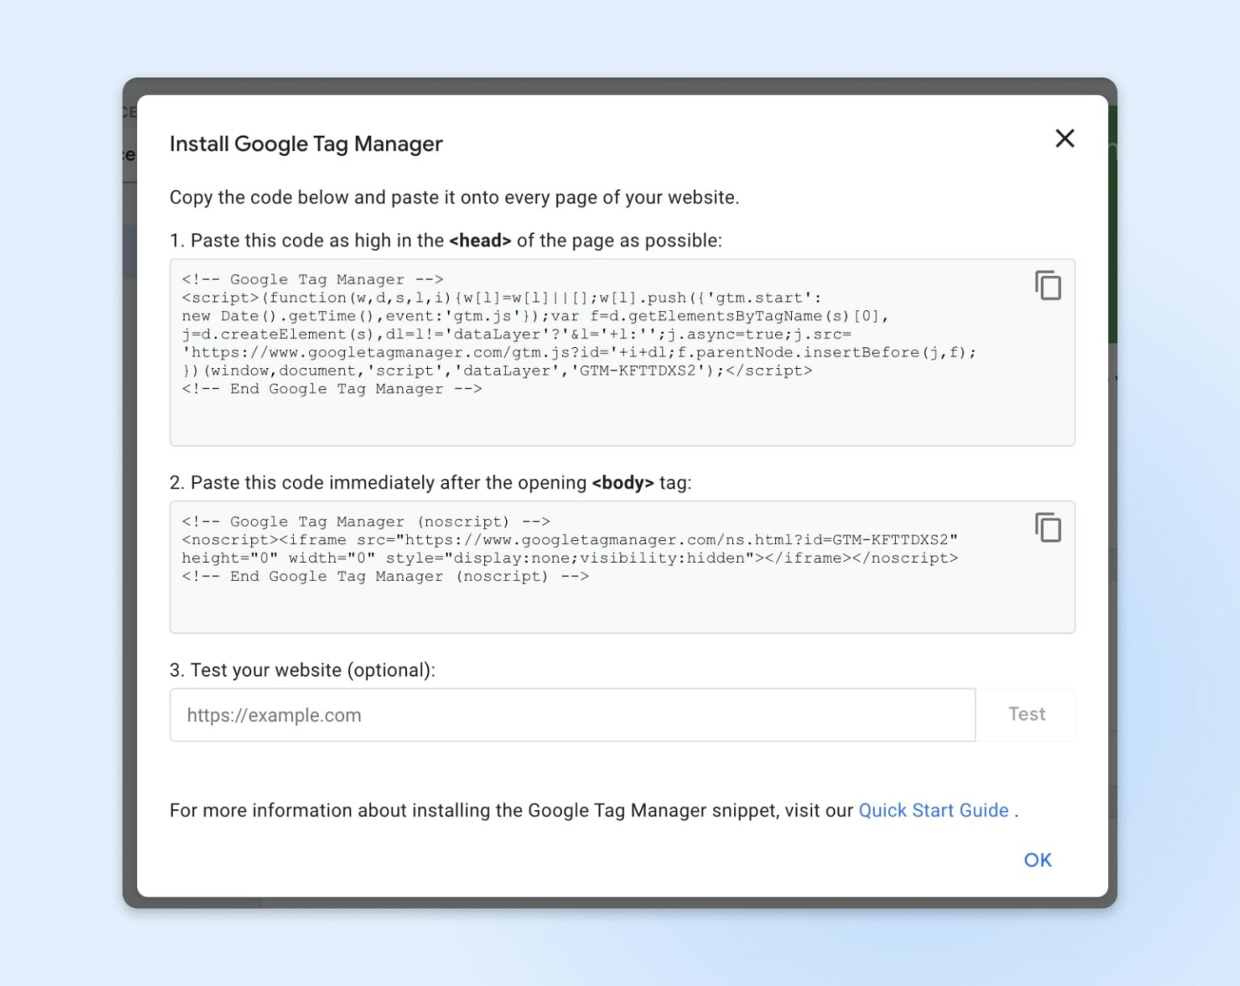
Task: Click the Install Google Tag Manager title
Action: 306,144
